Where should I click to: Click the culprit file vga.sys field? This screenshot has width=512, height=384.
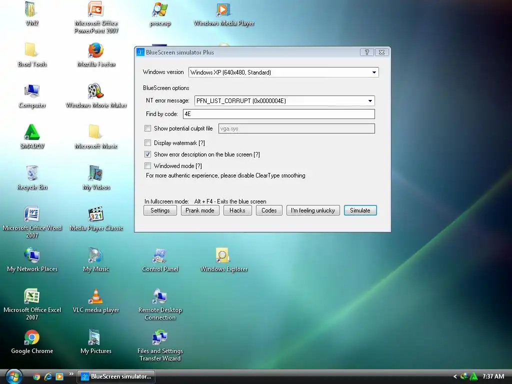click(x=296, y=128)
